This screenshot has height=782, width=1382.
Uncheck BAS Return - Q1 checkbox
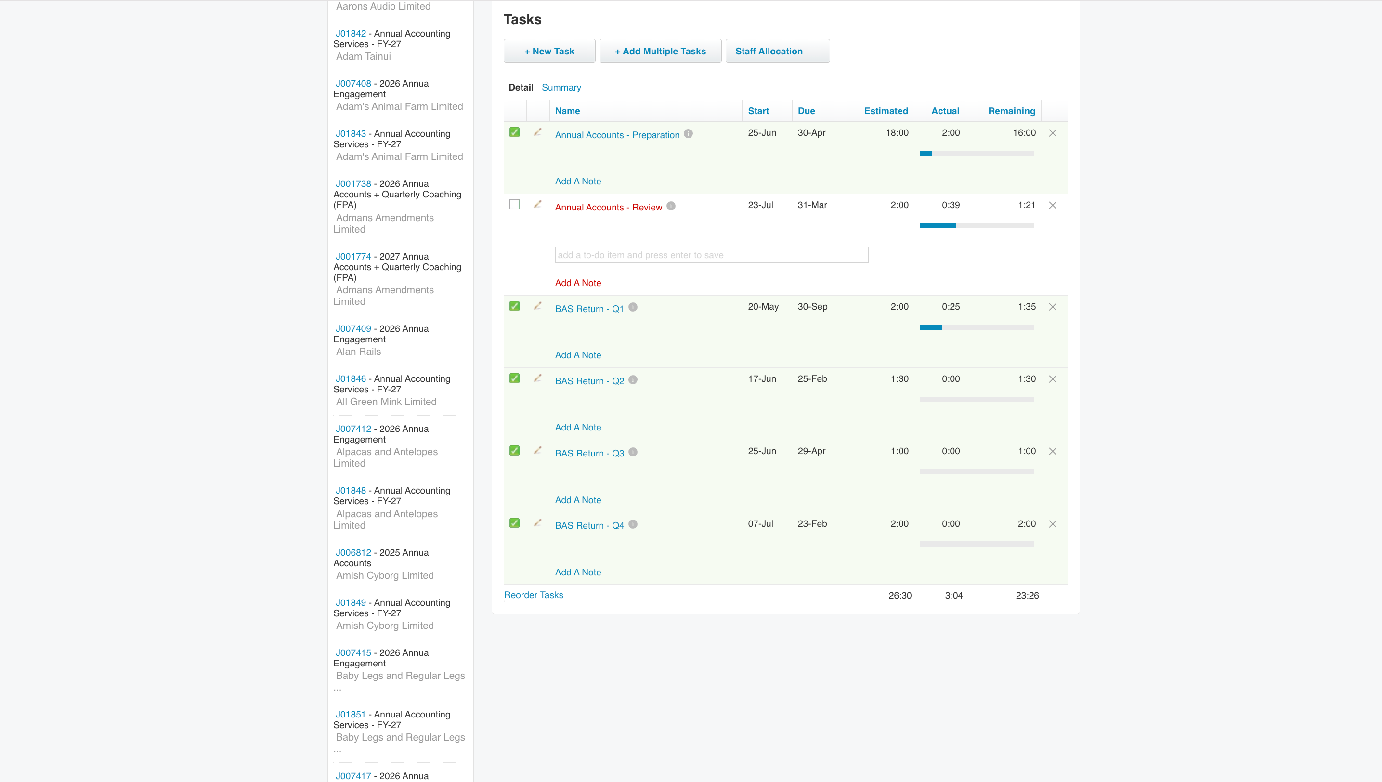click(515, 306)
